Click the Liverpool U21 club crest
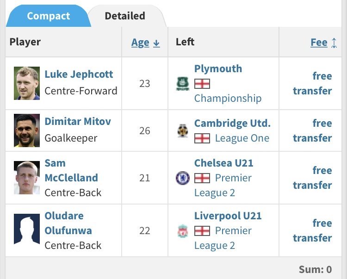 click(183, 231)
